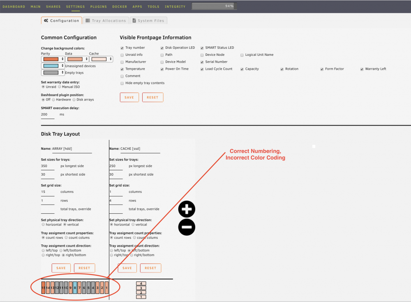Viewport: 411px width, 302px height.
Task: Open the Plugins menu item
Action: pyautogui.click(x=99, y=7)
